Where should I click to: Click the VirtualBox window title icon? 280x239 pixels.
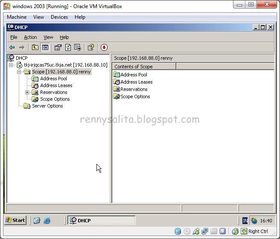[x=7, y=6]
